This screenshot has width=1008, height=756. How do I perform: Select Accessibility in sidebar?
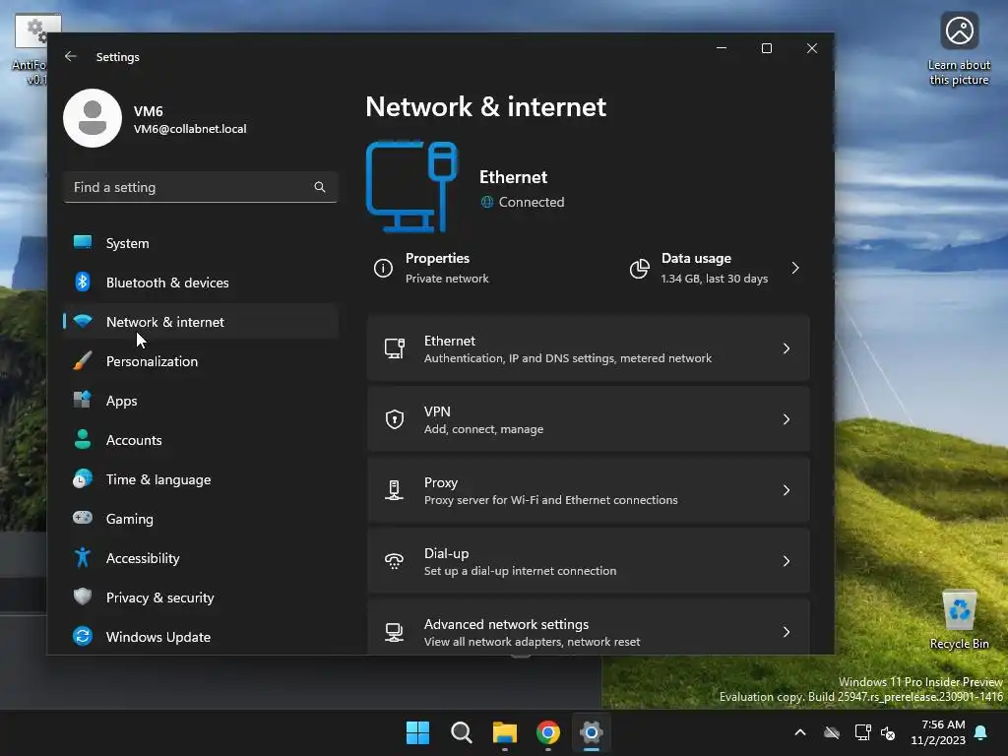(201, 558)
